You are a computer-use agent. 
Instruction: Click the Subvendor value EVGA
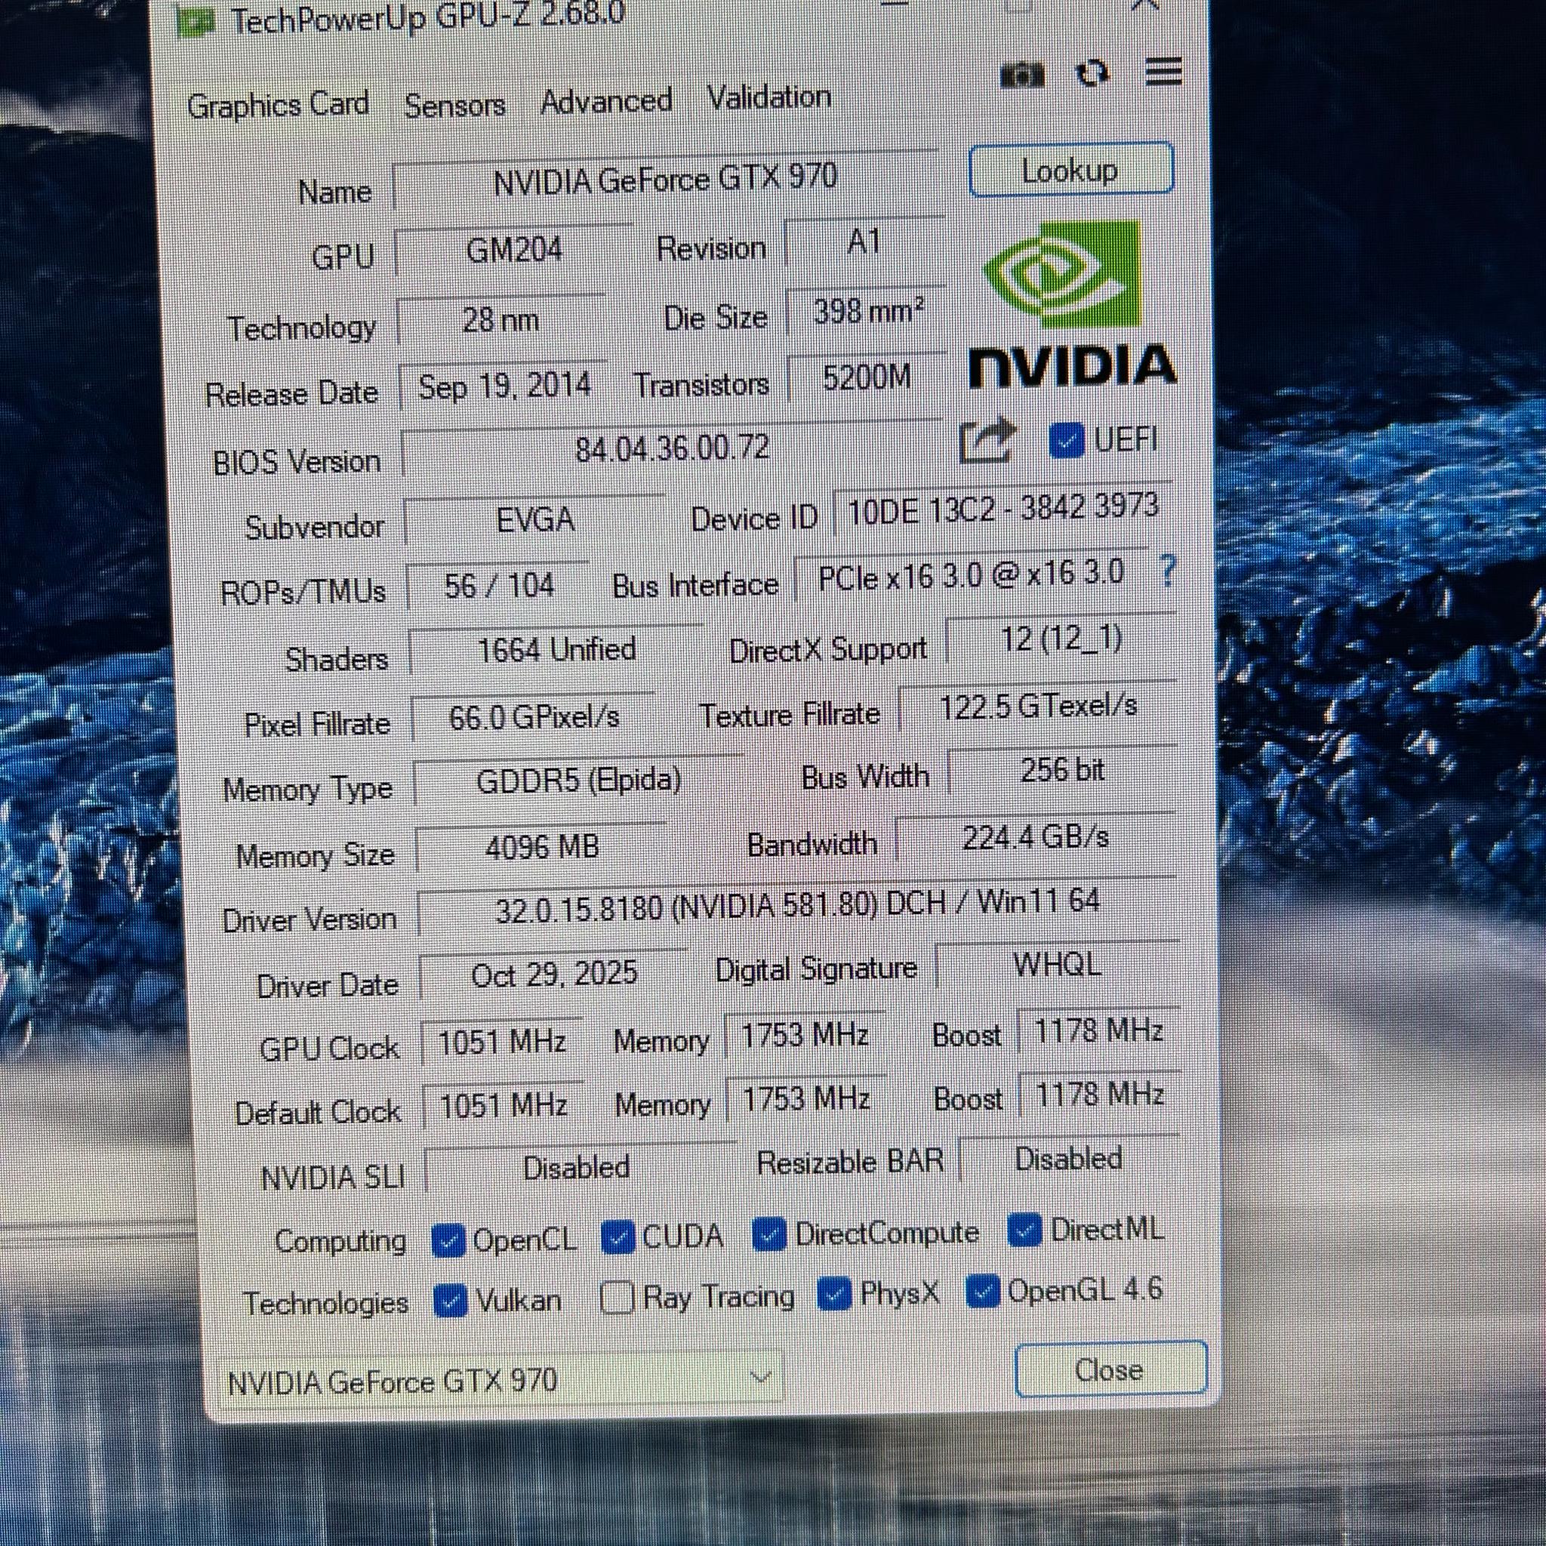click(x=534, y=520)
